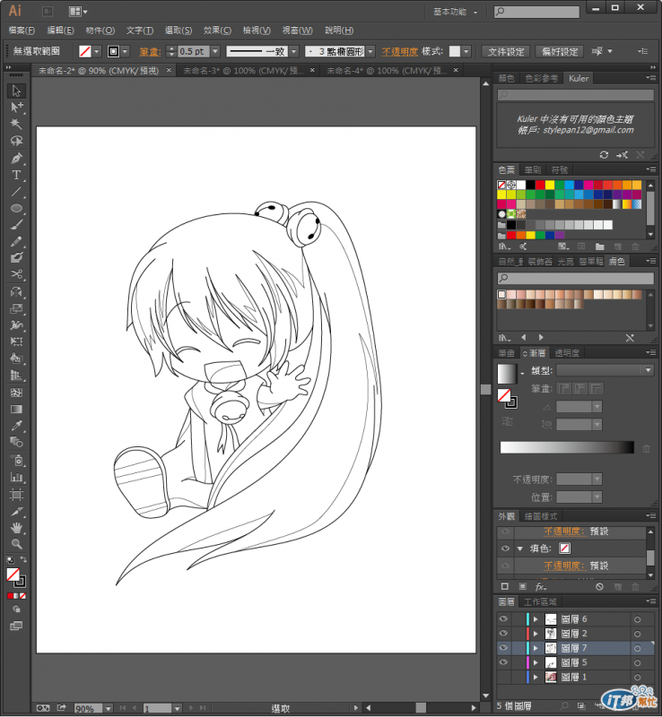Open the 檔案(F) menu
This screenshot has height=717, width=662.
tap(22, 30)
